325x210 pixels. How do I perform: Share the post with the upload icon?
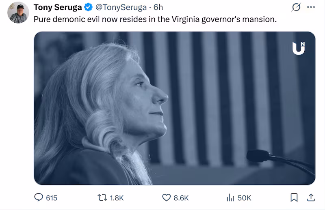coord(311,197)
